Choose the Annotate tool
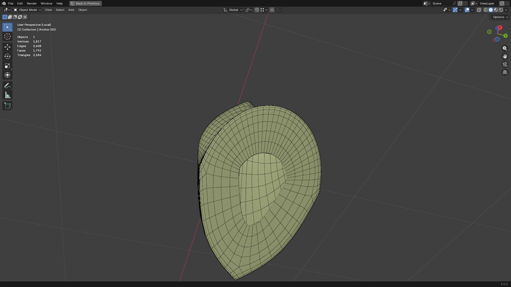This screenshot has height=287, width=511. [x=7, y=86]
